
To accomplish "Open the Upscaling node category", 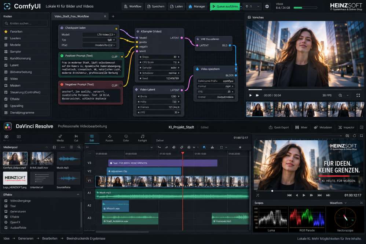I will 17,106.
